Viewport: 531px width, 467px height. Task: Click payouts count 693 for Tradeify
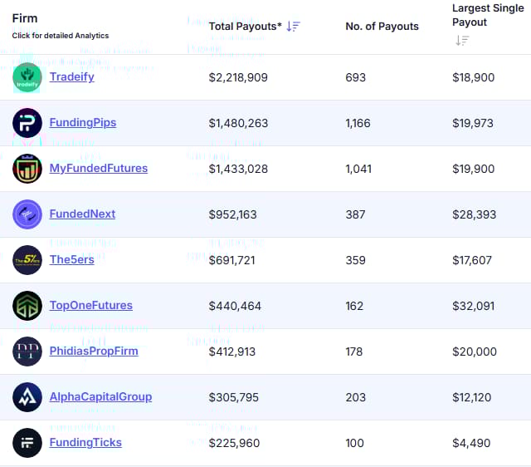point(356,77)
